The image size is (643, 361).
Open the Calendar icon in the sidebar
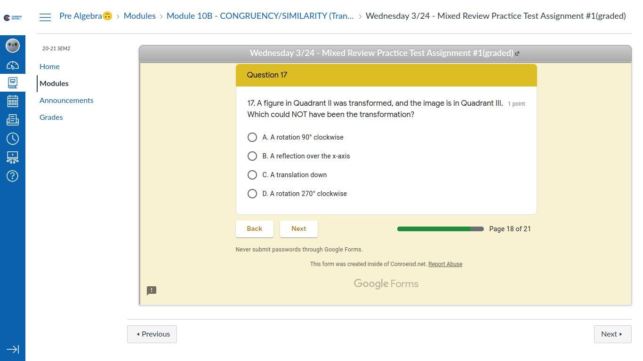pos(13,101)
